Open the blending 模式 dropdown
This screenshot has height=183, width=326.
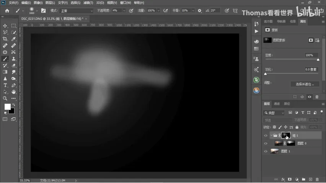(x=76, y=11)
